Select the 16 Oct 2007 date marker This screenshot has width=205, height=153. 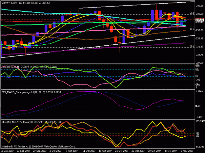105,151
